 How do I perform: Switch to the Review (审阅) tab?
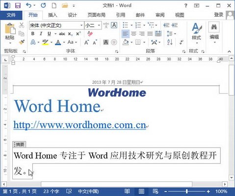point(160,15)
